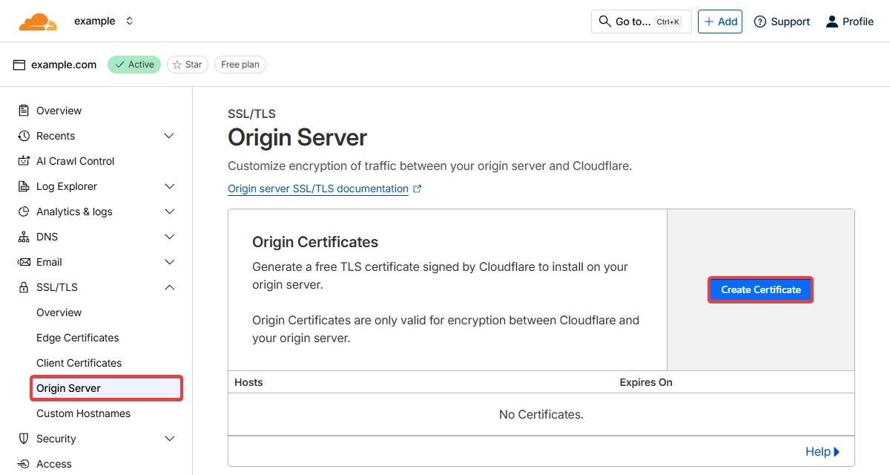The width and height of the screenshot is (890, 475).
Task: Click the magnifier icon in Go to search
Action: pyautogui.click(x=604, y=22)
